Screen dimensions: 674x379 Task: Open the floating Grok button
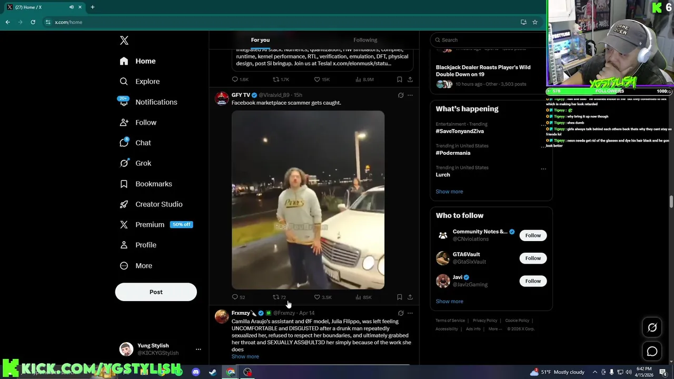tap(652, 327)
